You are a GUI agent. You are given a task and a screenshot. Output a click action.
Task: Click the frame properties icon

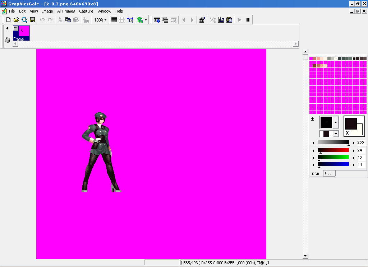pos(202,20)
